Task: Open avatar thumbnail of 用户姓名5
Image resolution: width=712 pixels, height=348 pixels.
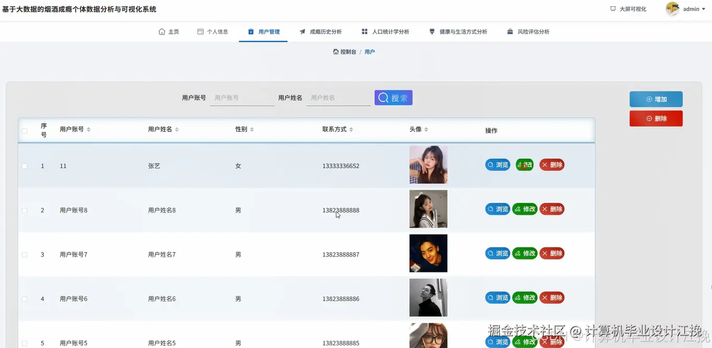Action: [428, 335]
